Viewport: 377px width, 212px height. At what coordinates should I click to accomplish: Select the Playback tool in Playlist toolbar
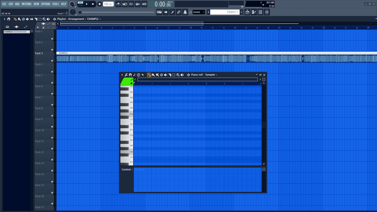48,19
